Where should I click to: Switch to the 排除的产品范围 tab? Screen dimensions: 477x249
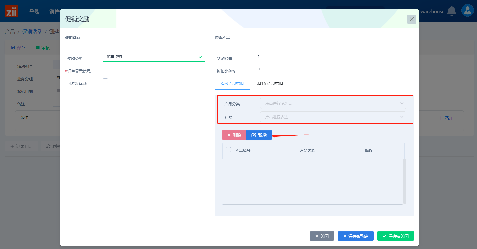click(x=269, y=84)
